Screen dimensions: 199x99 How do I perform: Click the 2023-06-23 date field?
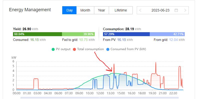(160, 10)
